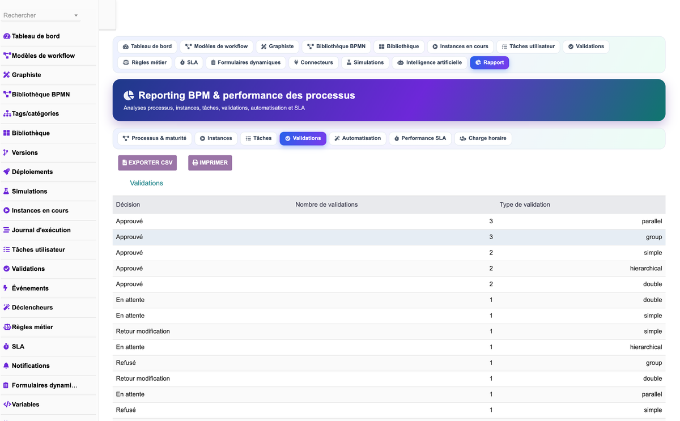Image resolution: width=680 pixels, height=421 pixels.
Task: Click the Déploiements sidebar rocket icon
Action: (x=7, y=172)
